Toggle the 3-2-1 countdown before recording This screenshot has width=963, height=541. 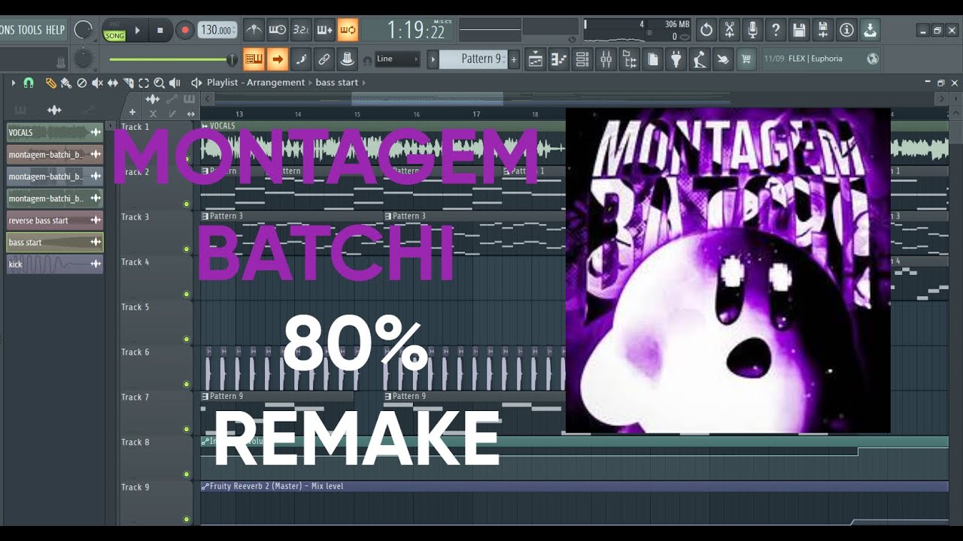click(301, 30)
